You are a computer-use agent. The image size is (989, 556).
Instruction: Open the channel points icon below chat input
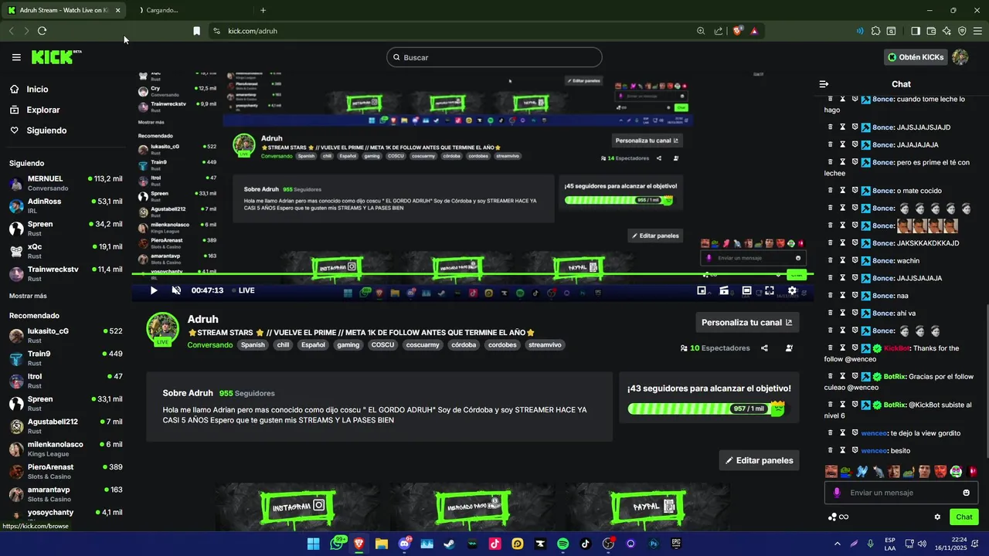(x=832, y=517)
